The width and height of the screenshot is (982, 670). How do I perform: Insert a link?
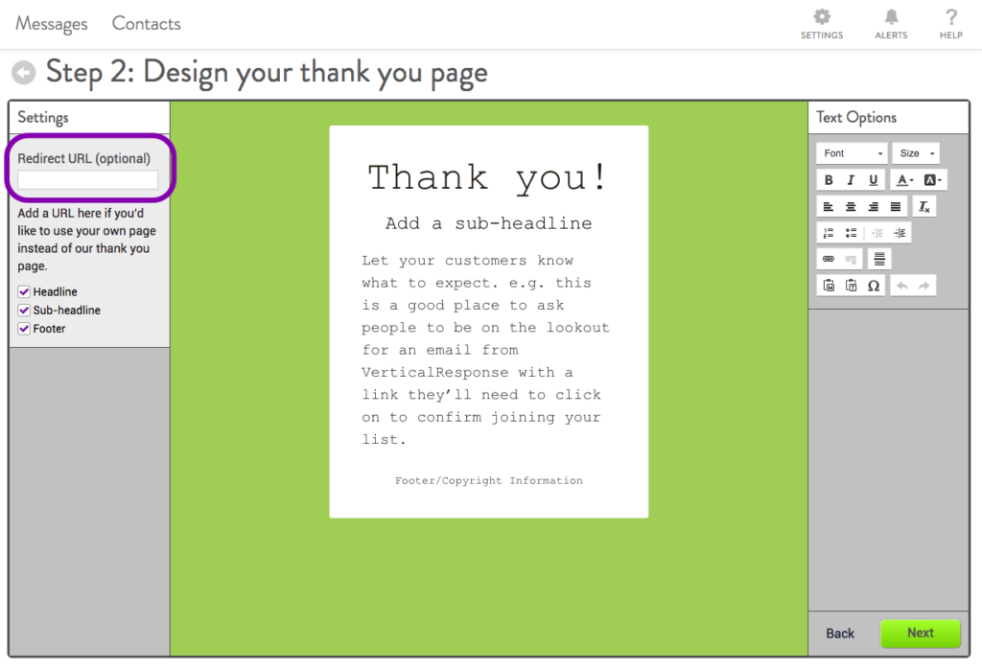pyautogui.click(x=830, y=258)
